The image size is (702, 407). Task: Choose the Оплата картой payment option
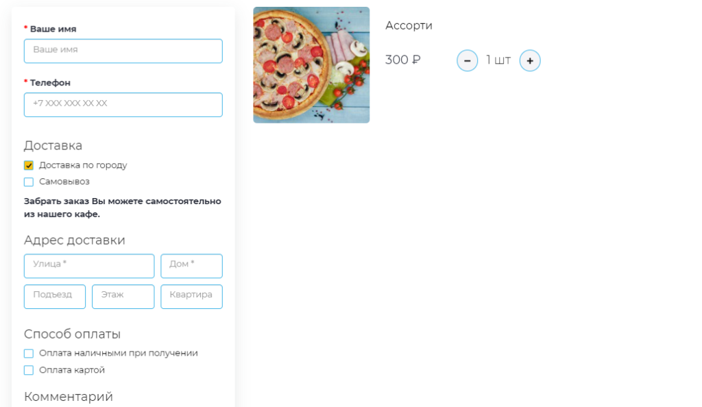click(29, 370)
